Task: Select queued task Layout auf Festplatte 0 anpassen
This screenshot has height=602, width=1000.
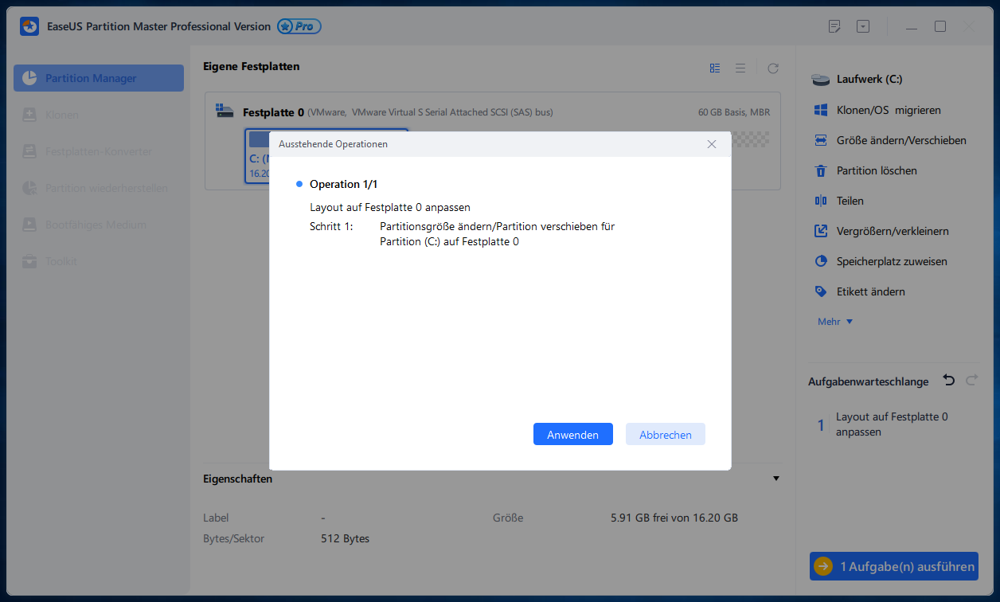Action: tap(892, 424)
